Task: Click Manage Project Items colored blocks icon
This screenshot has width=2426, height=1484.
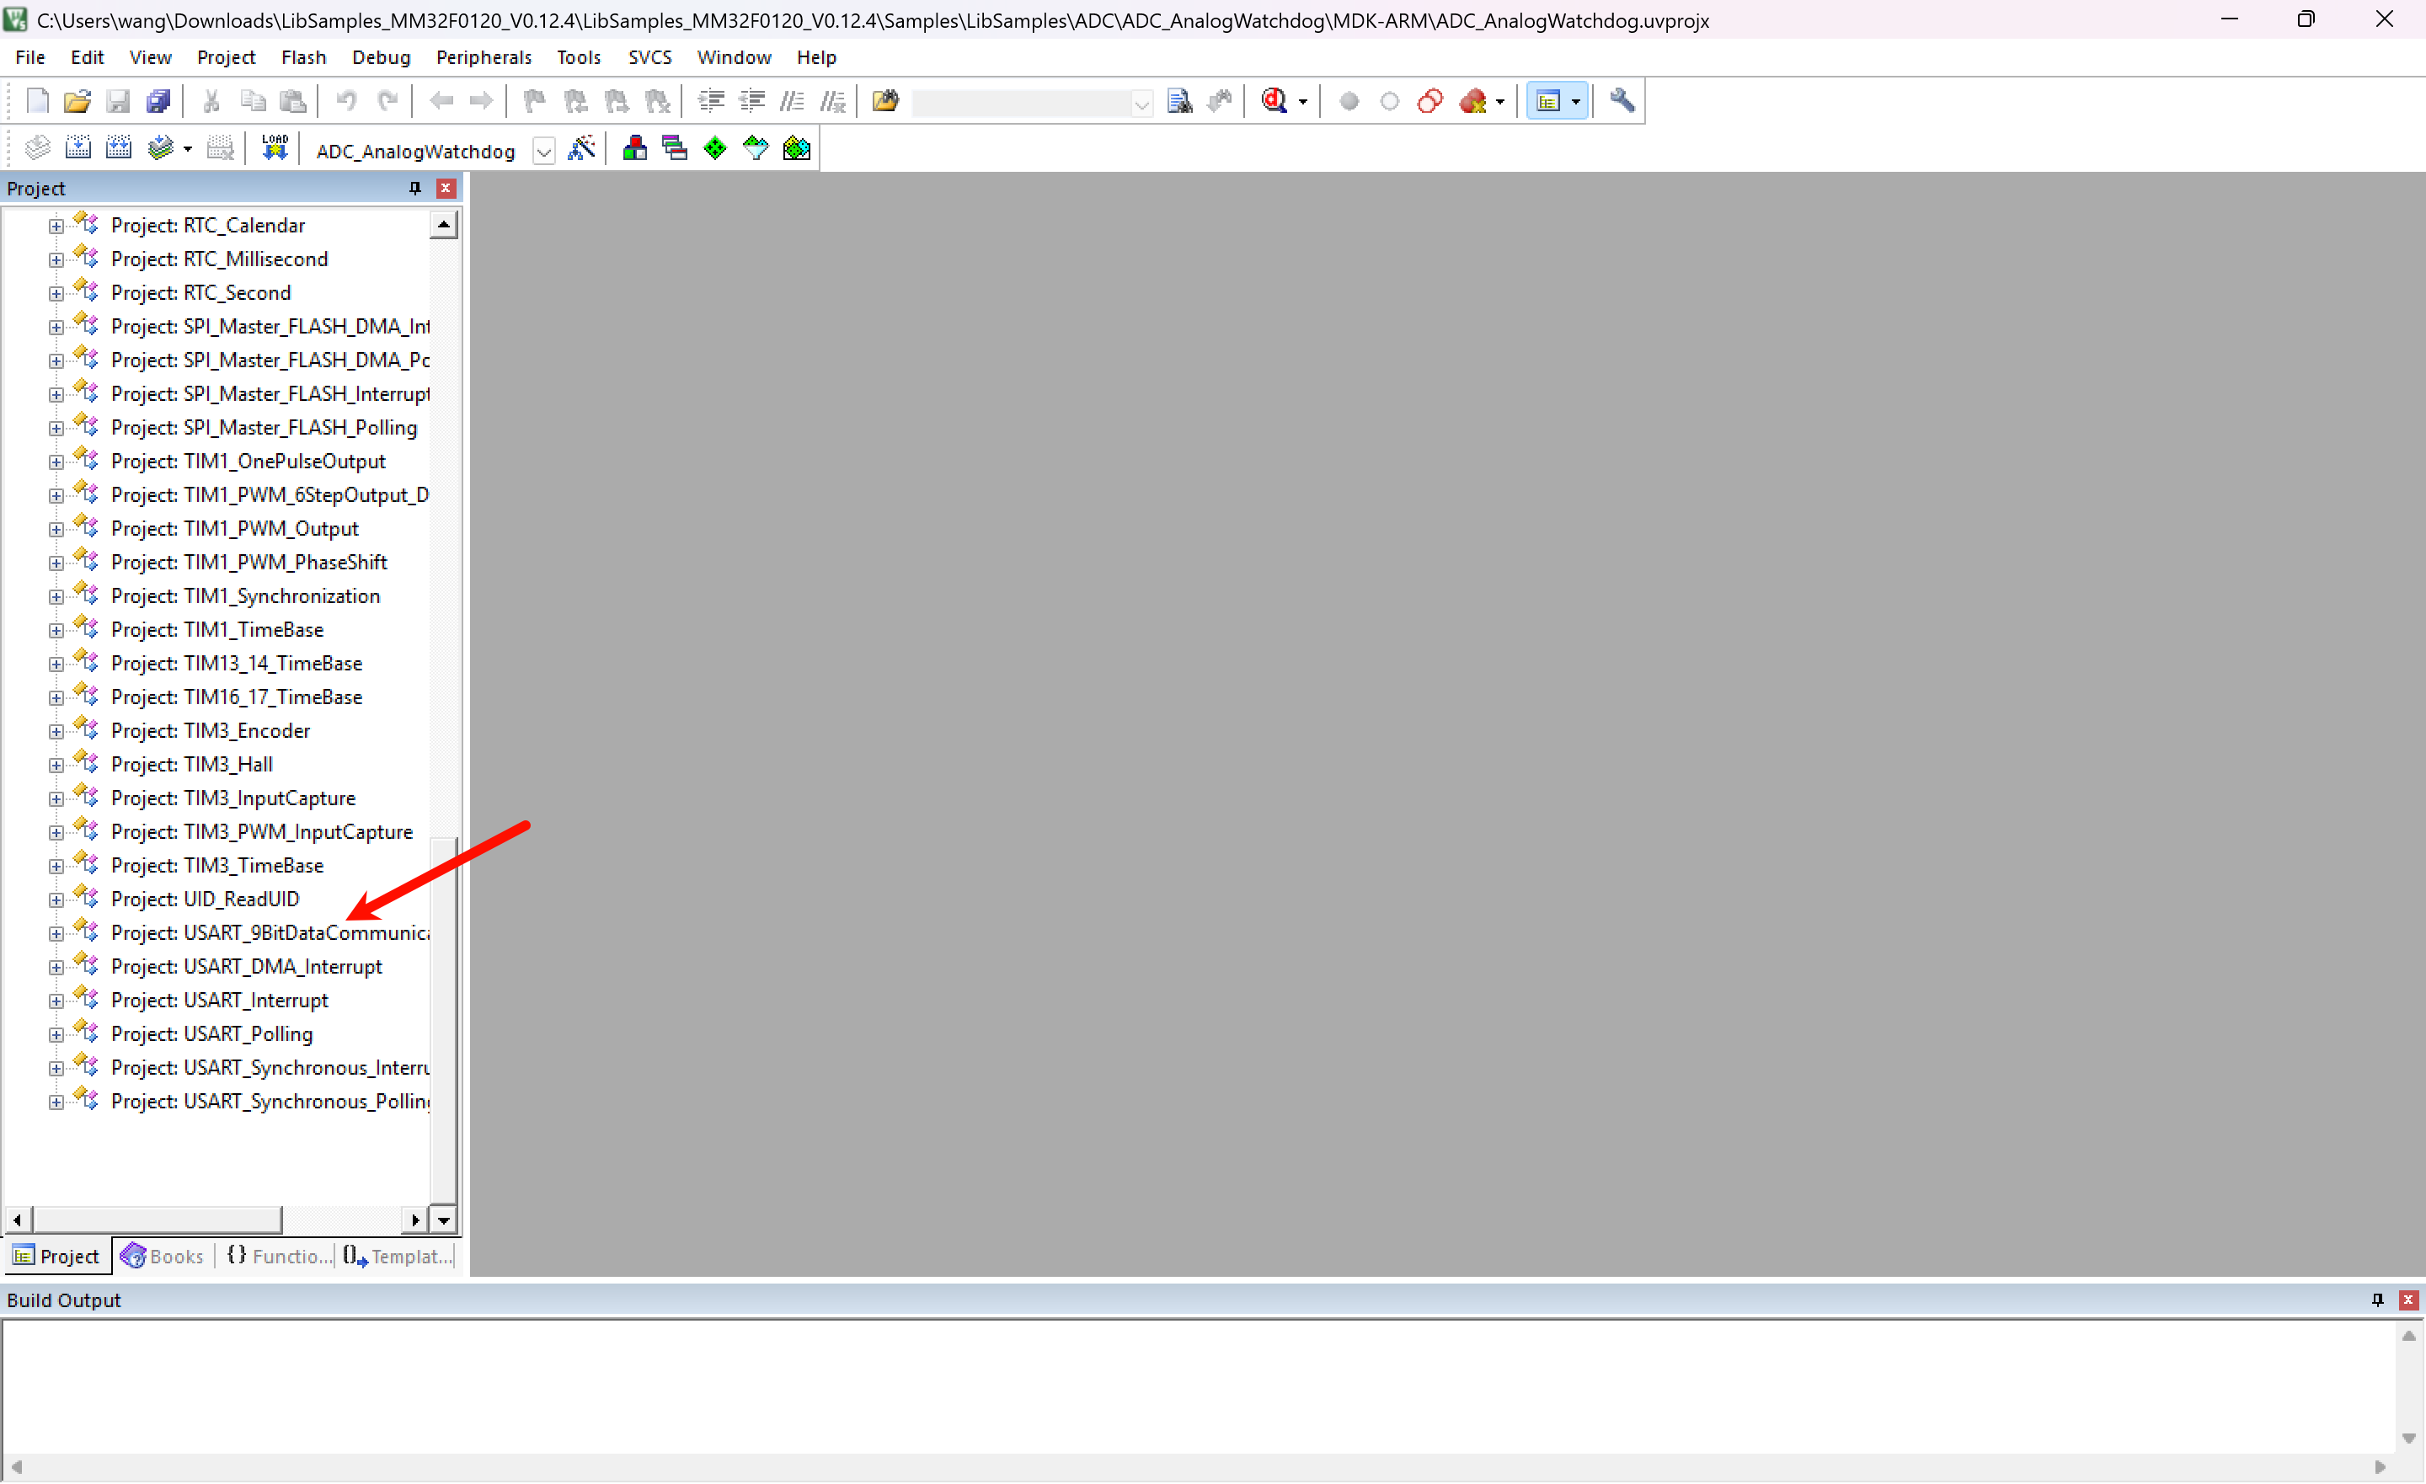Action: coord(635,149)
